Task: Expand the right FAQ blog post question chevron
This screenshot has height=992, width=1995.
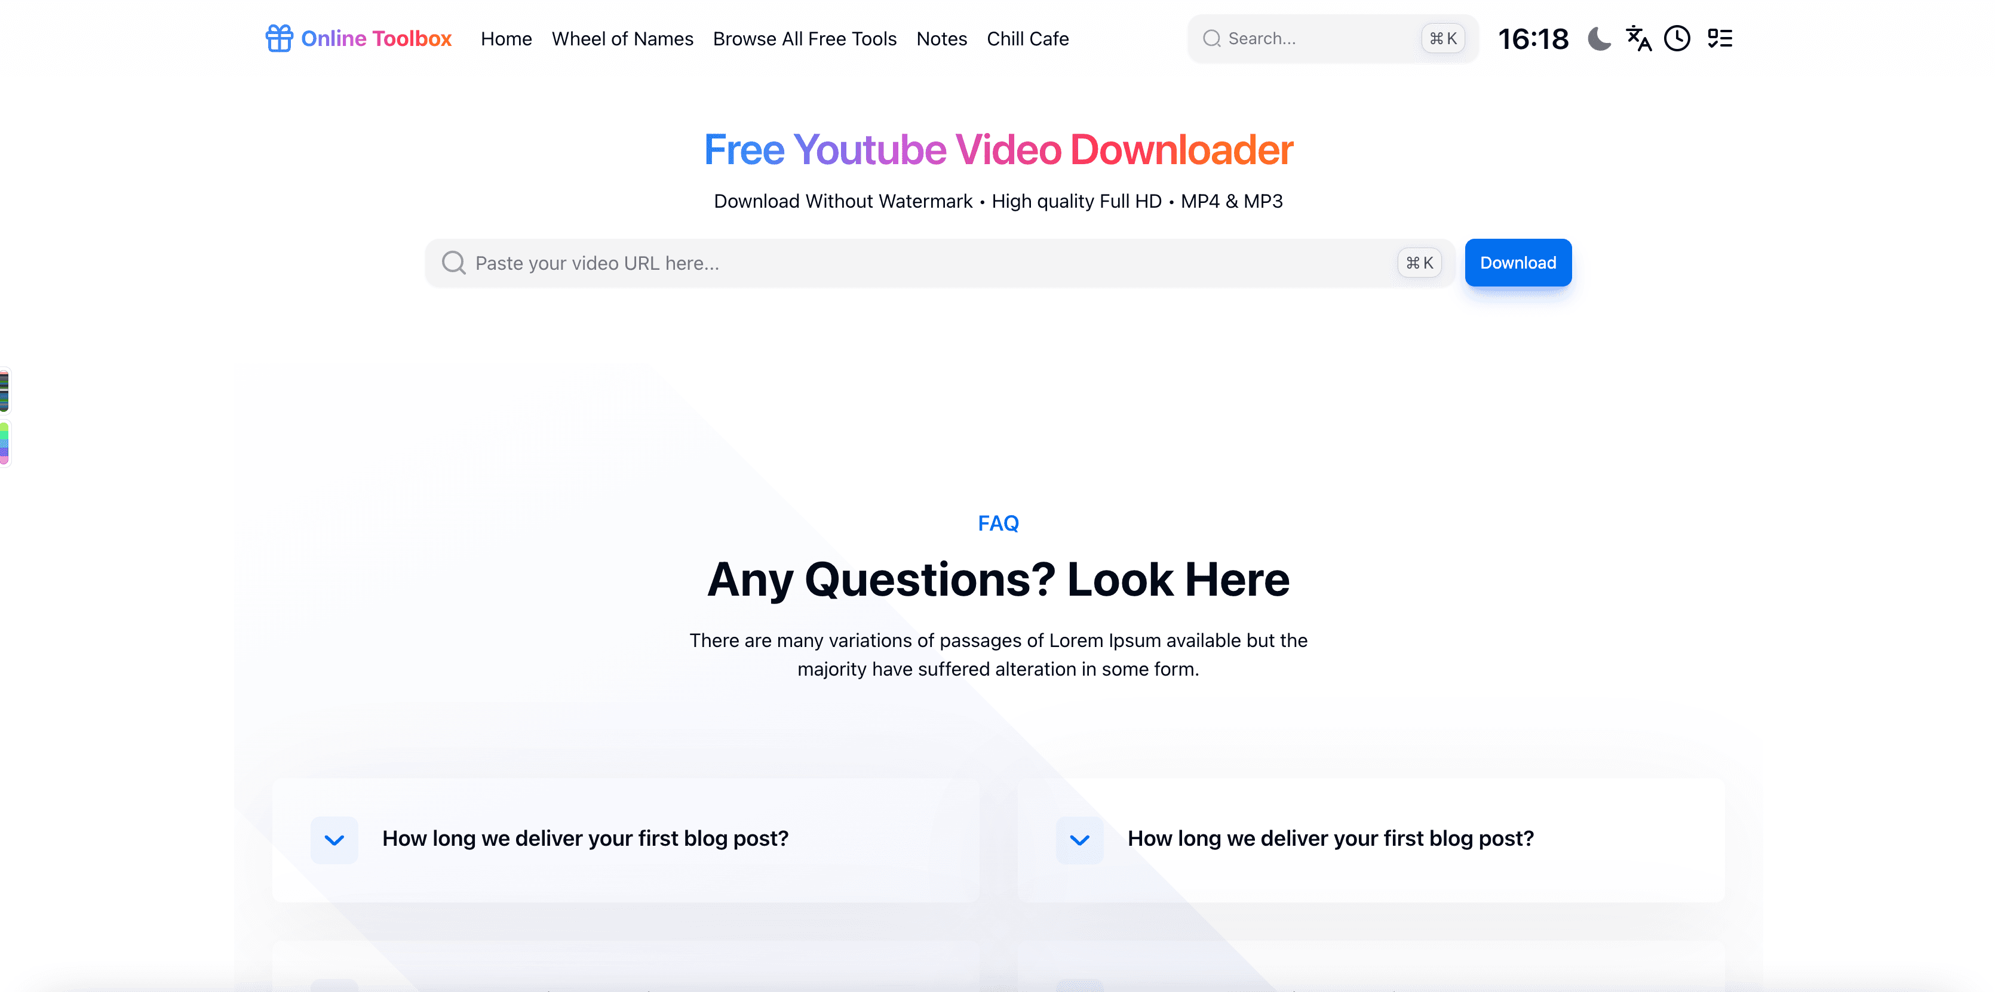Action: (x=1079, y=840)
